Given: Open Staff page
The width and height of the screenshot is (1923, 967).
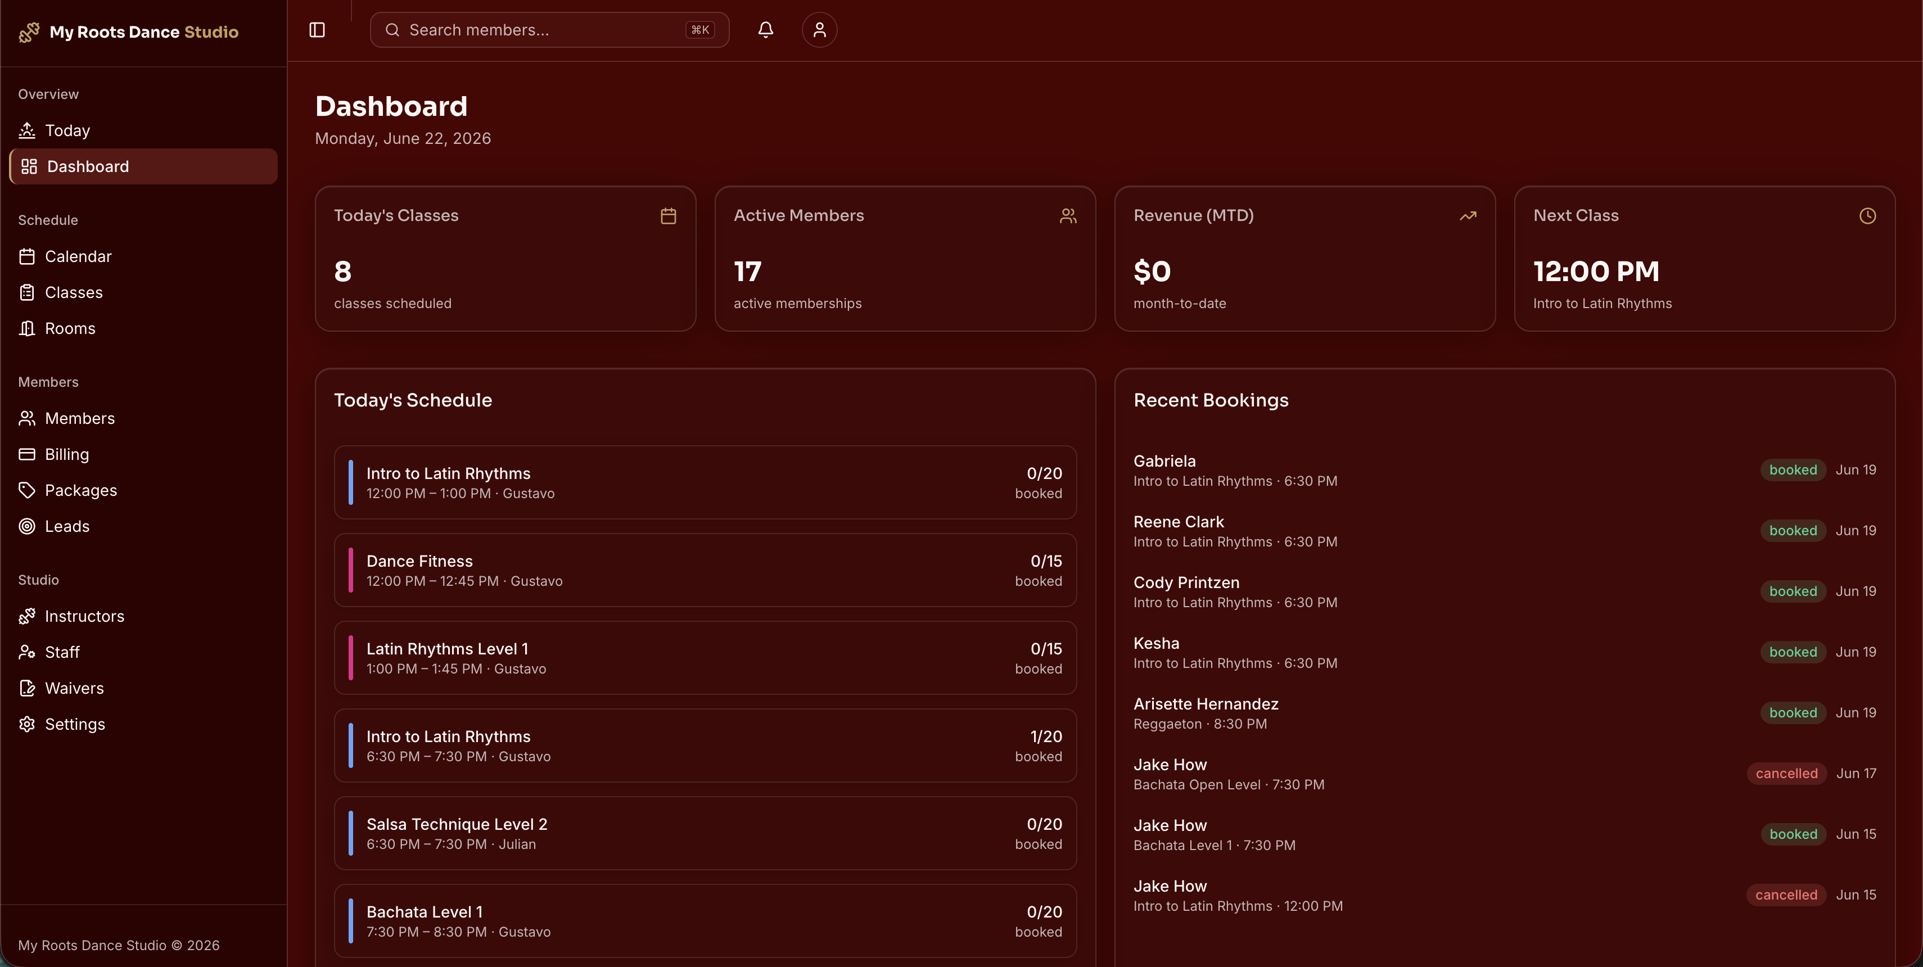Looking at the screenshot, I should (x=143, y=652).
